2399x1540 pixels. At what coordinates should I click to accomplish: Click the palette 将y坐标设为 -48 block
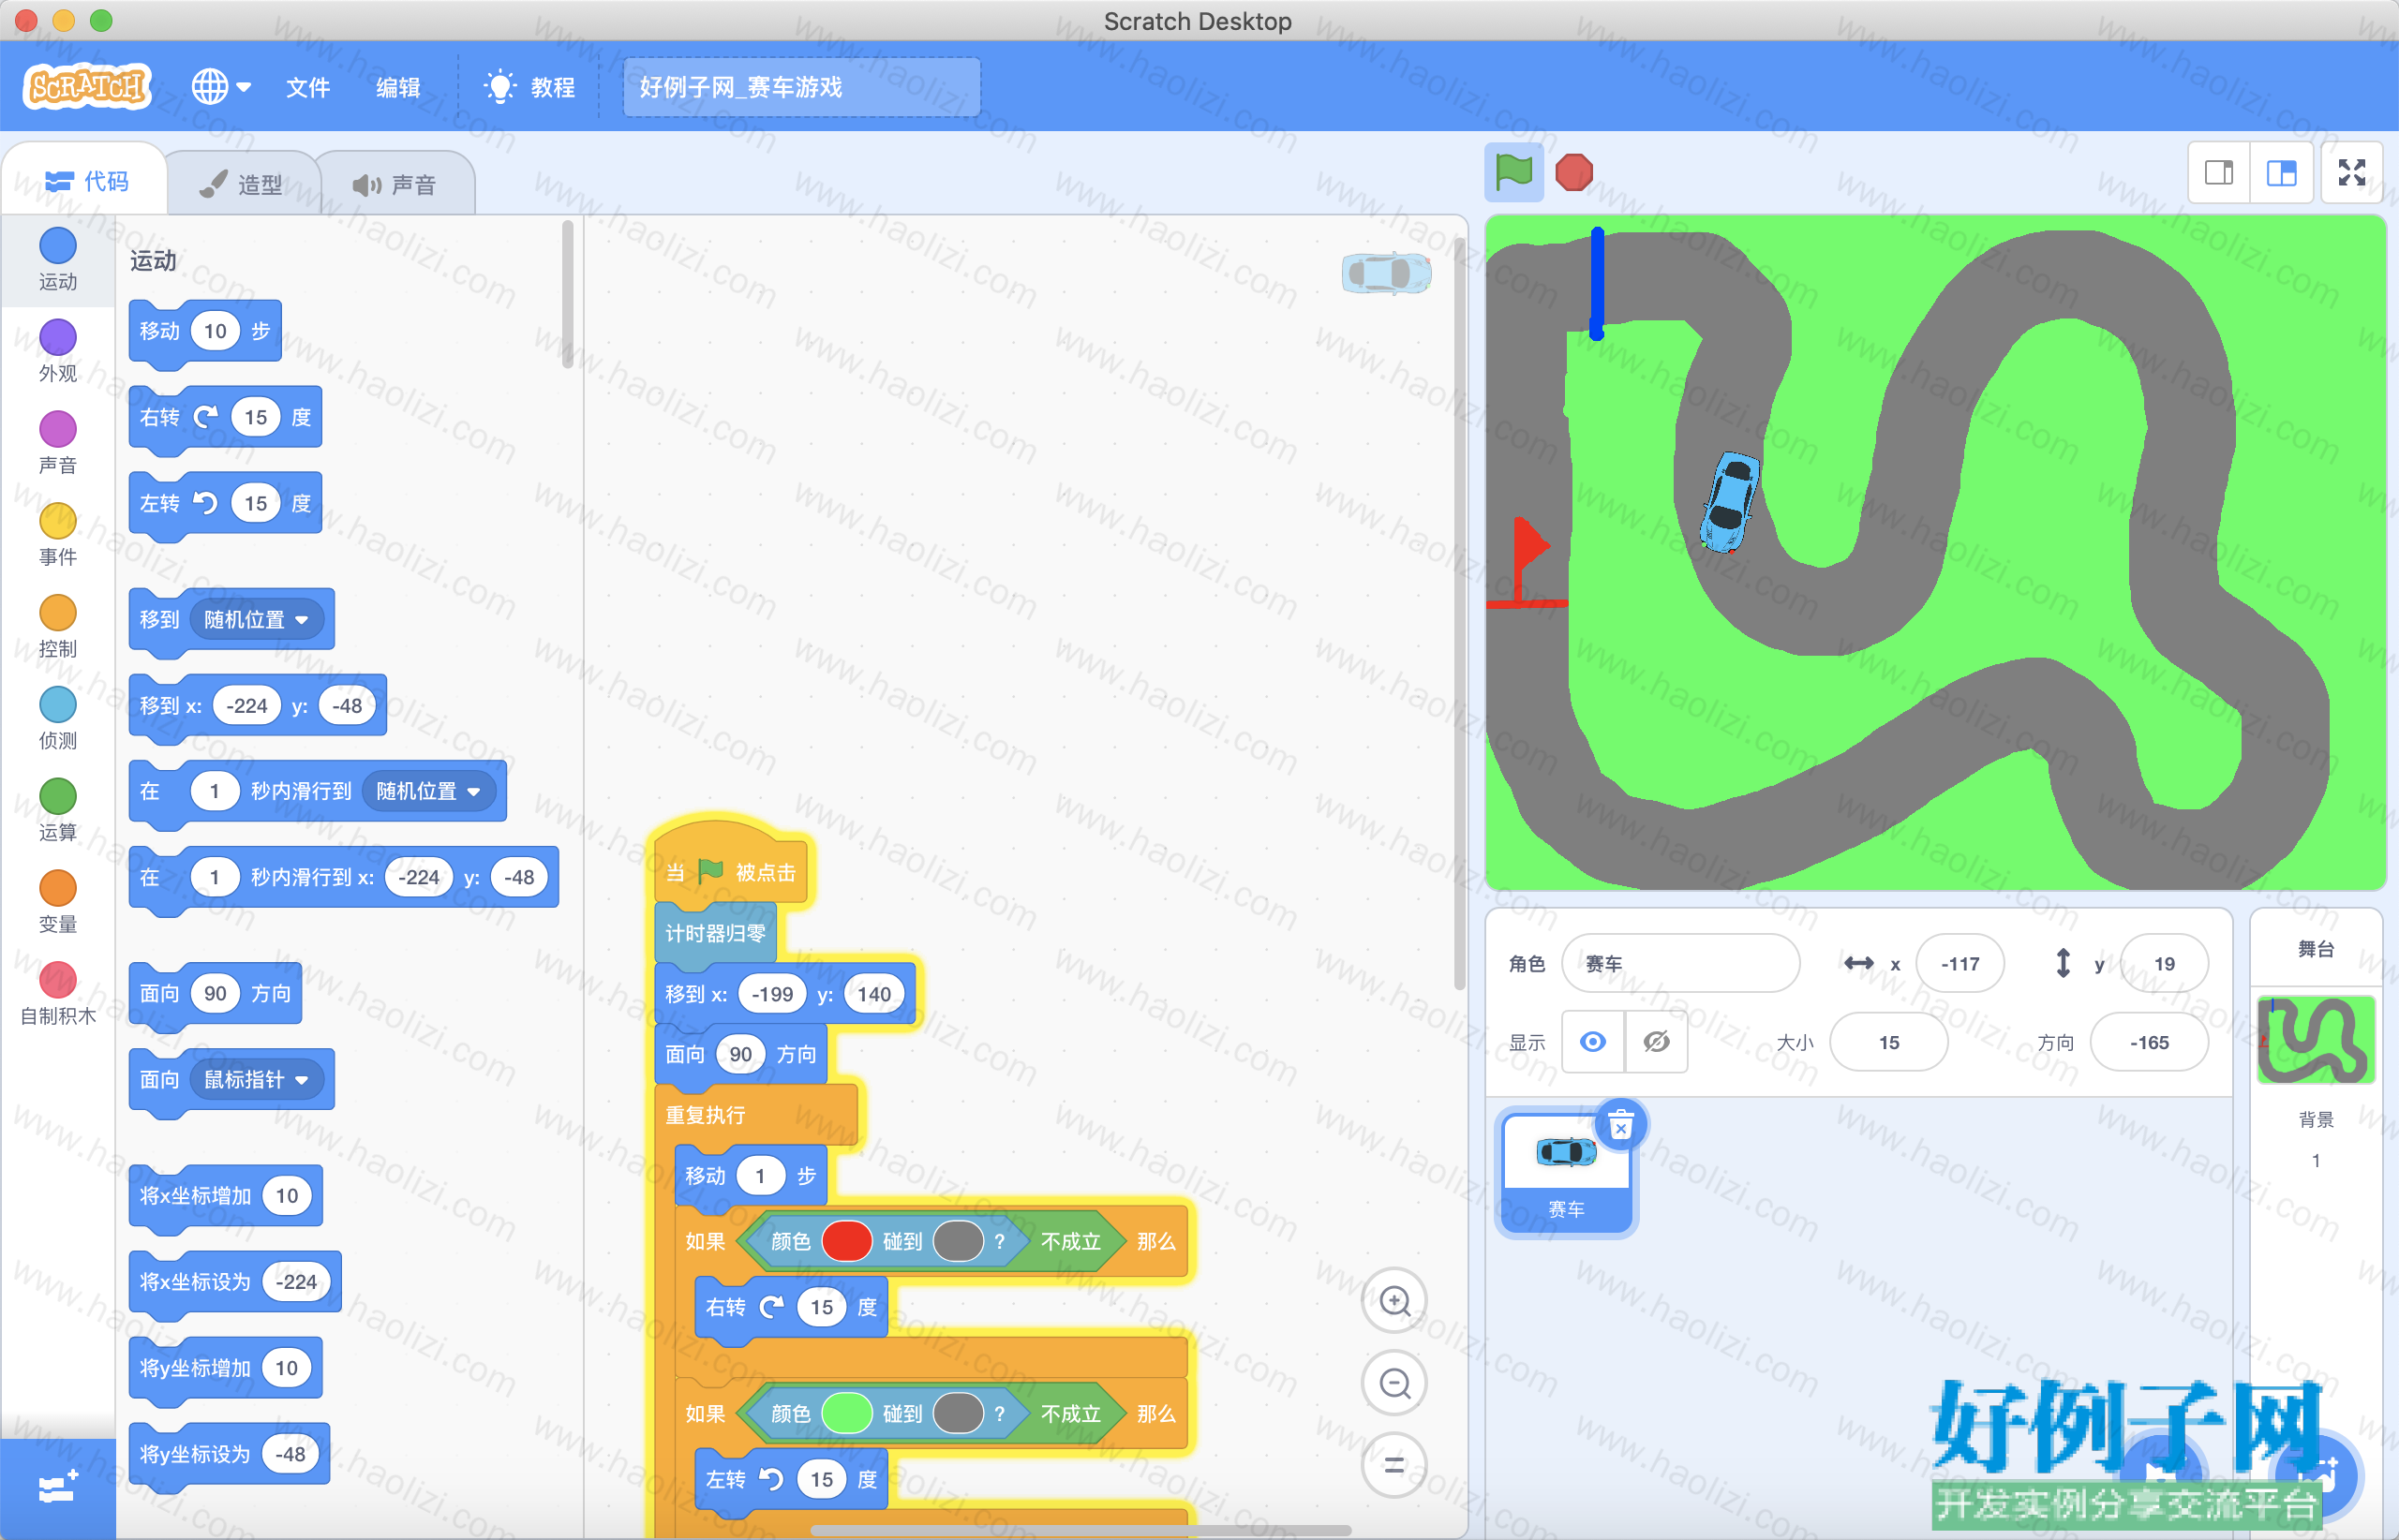pos(231,1453)
